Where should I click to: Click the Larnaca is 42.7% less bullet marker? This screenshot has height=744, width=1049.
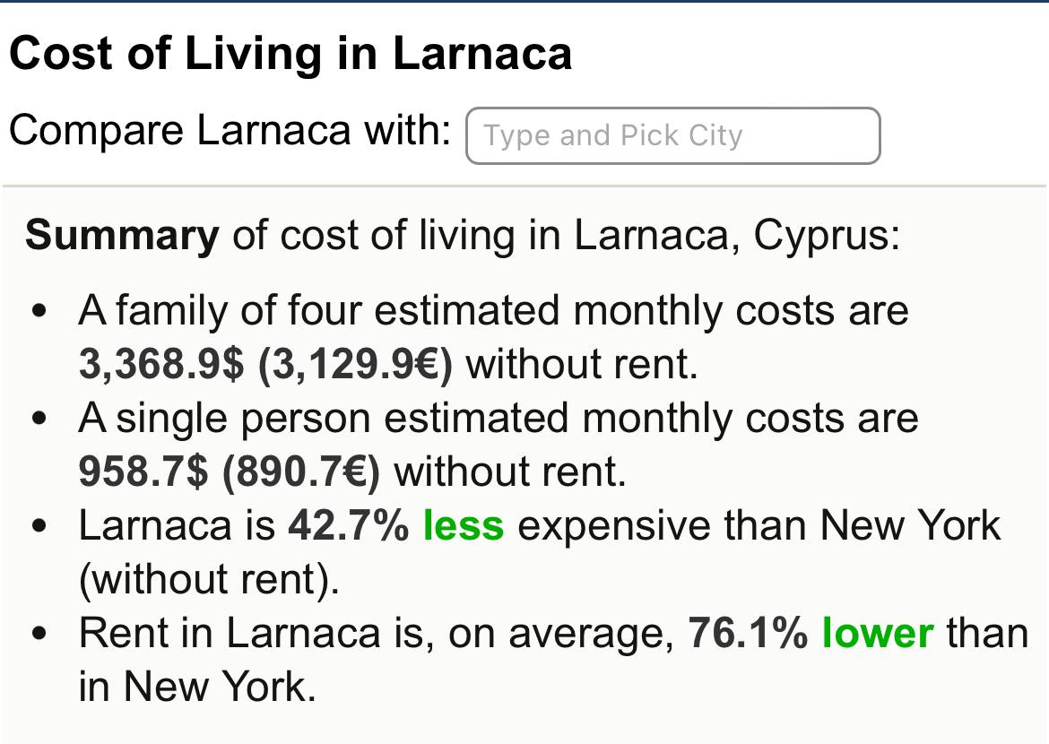point(40,526)
